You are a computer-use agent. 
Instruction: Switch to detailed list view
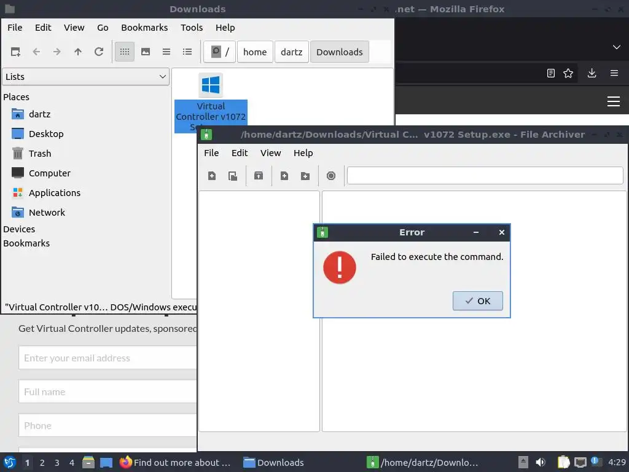tap(187, 52)
